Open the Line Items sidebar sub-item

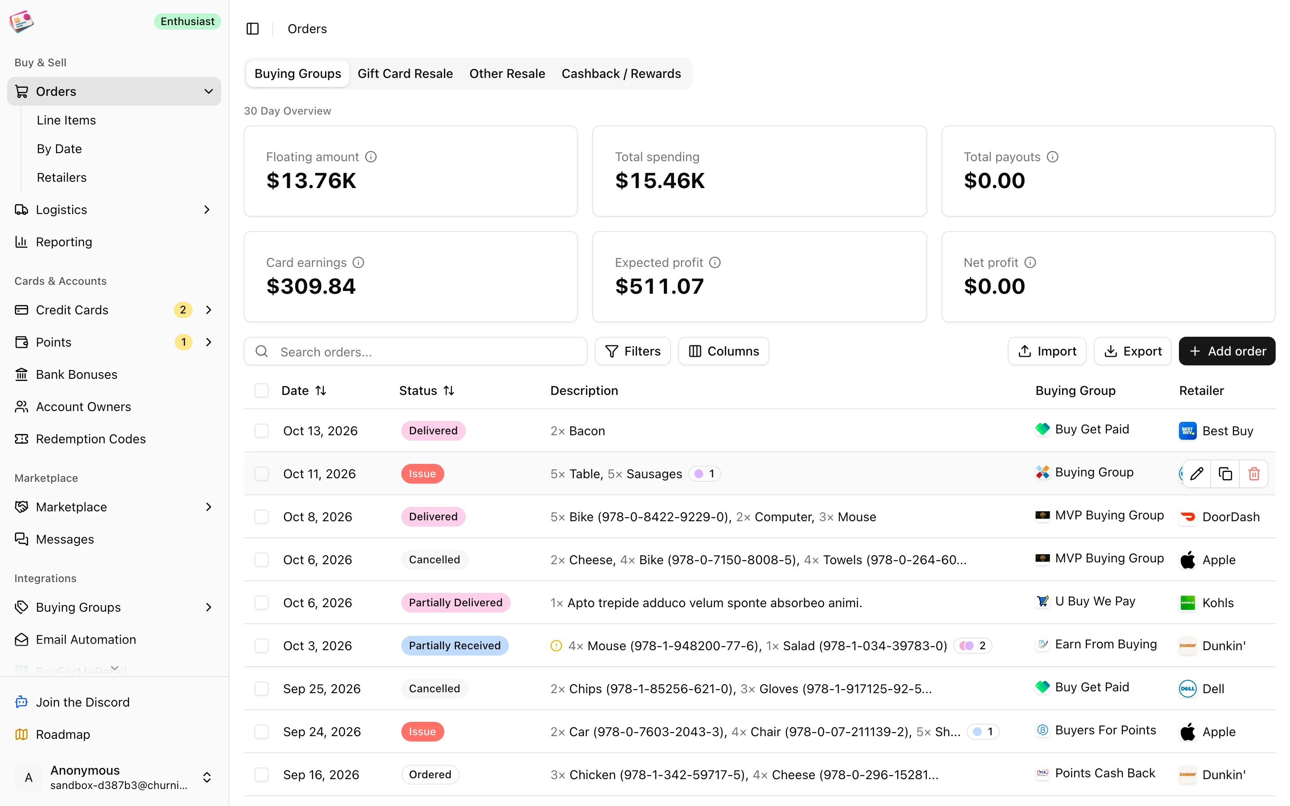[66, 120]
